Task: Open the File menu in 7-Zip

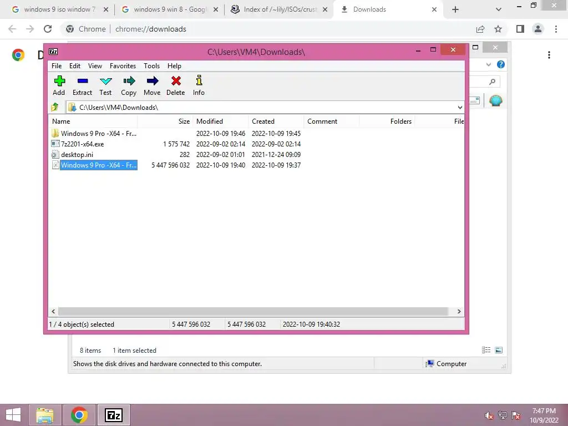Action: [x=57, y=65]
